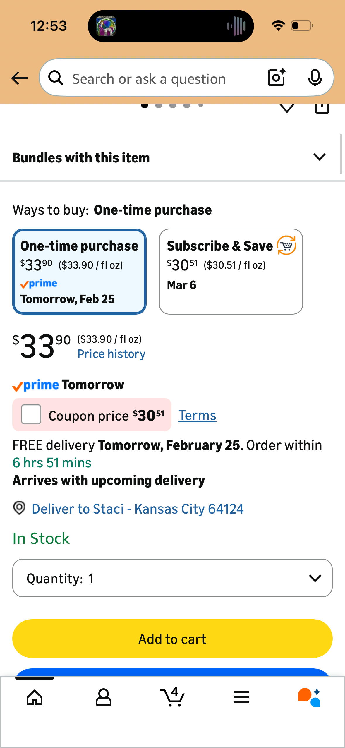The height and width of the screenshot is (748, 345).
Task: Tap the location pin icon
Action: coord(19,508)
